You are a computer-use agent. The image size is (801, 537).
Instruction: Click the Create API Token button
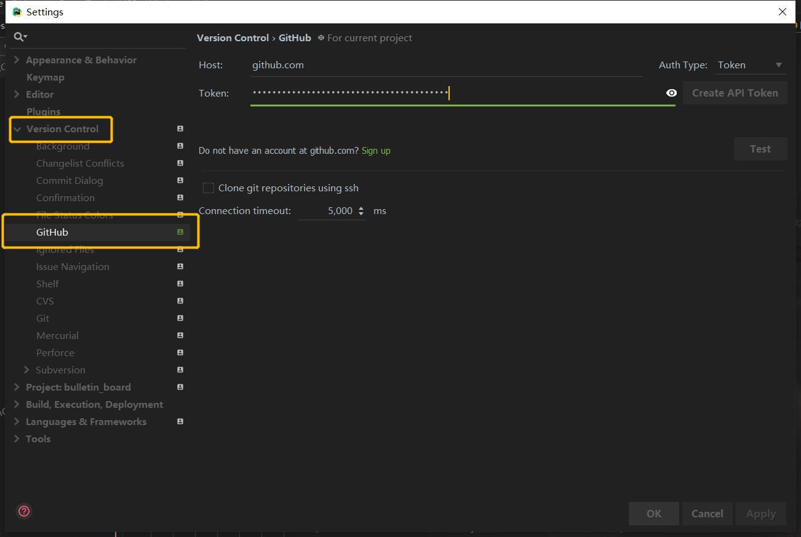(735, 93)
